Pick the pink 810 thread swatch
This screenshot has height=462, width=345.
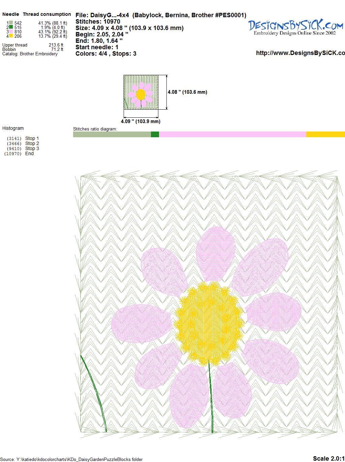(11, 31)
